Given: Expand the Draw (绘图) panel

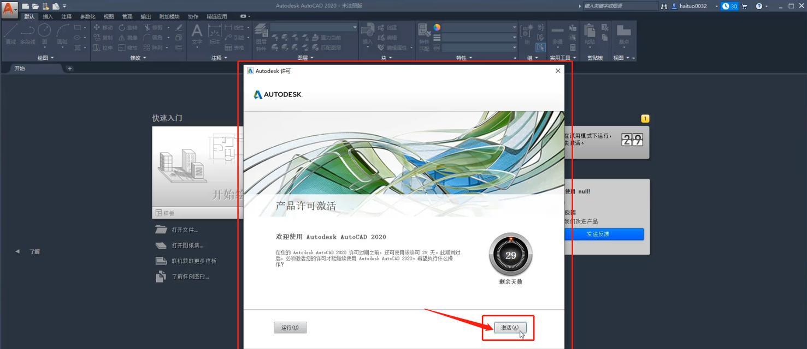Looking at the screenshot, I should click(x=46, y=58).
